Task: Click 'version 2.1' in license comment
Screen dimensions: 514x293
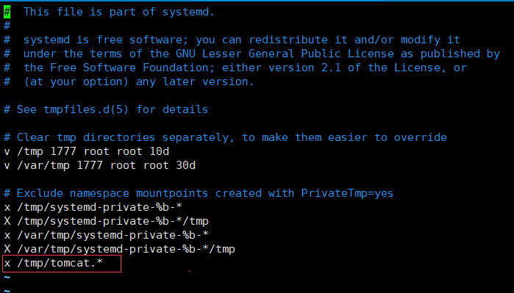Action: tap(304, 68)
